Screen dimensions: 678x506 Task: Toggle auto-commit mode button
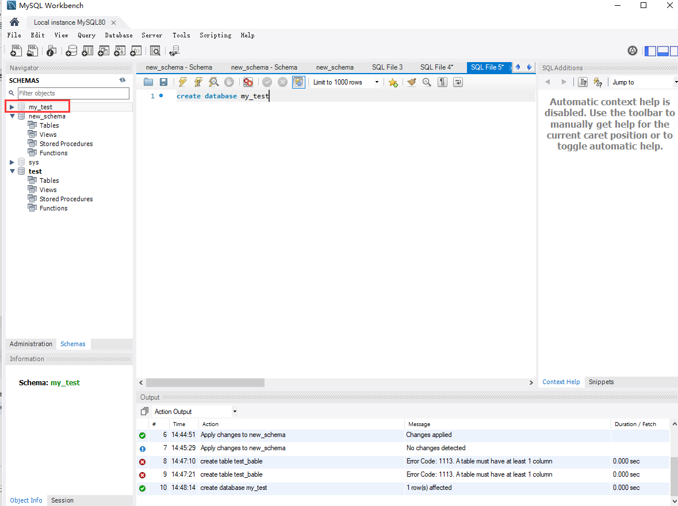(x=298, y=82)
